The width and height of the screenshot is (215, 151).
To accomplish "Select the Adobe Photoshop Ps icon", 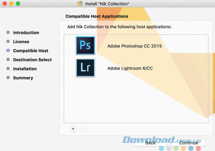I will (x=85, y=46).
